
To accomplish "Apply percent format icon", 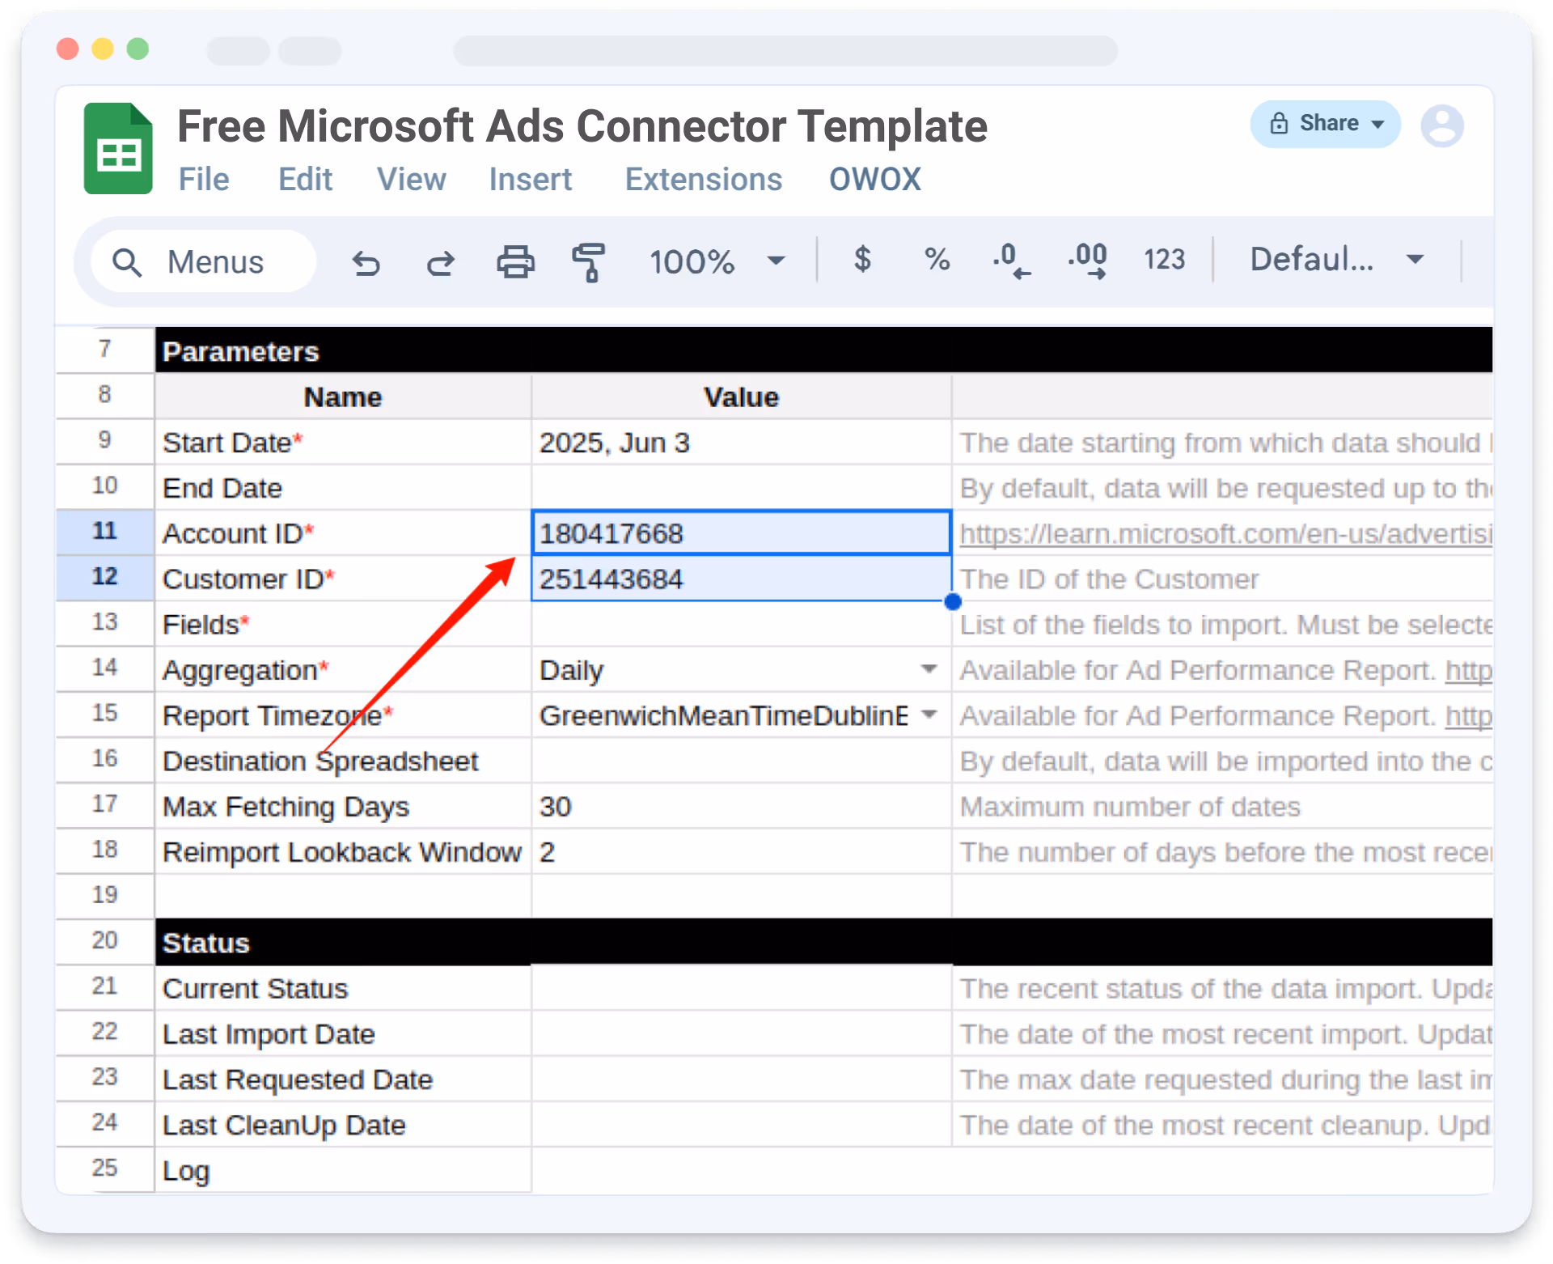I will click(x=937, y=260).
